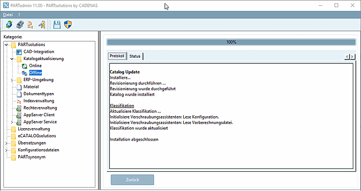Screen dimensions: 361x191
Task: Click the Zurück button
Action: click(132, 180)
